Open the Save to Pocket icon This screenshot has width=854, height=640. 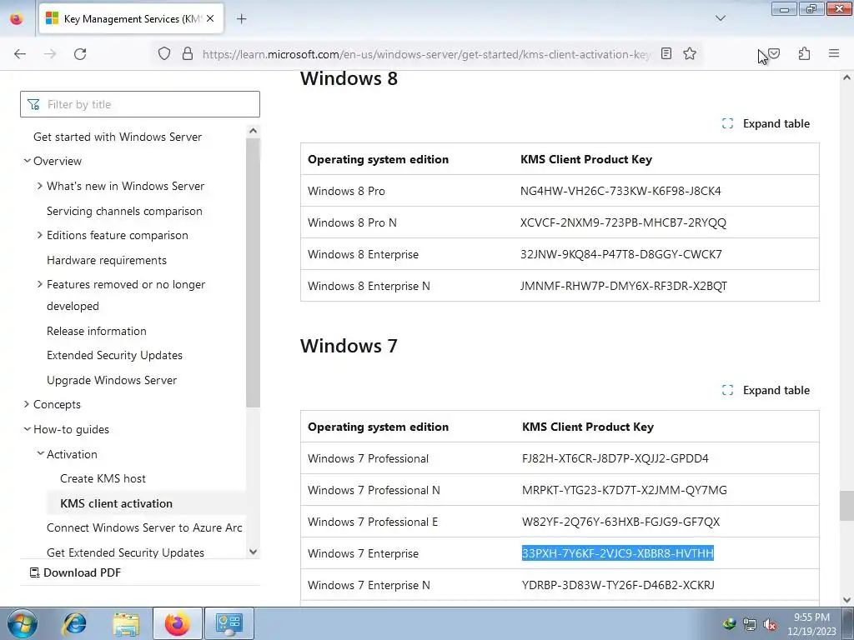774,53
